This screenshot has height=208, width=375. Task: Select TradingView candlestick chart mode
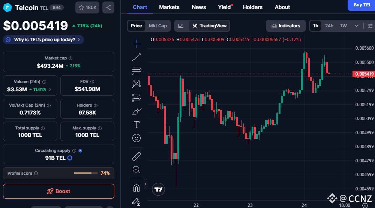[x=210, y=26]
